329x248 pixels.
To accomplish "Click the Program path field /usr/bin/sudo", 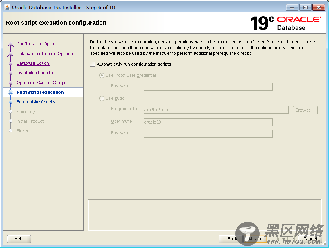I will tap(216, 110).
